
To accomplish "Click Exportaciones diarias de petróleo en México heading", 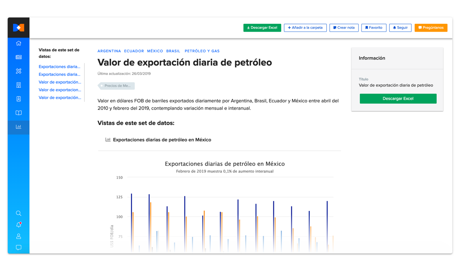I will pyautogui.click(x=162, y=140).
